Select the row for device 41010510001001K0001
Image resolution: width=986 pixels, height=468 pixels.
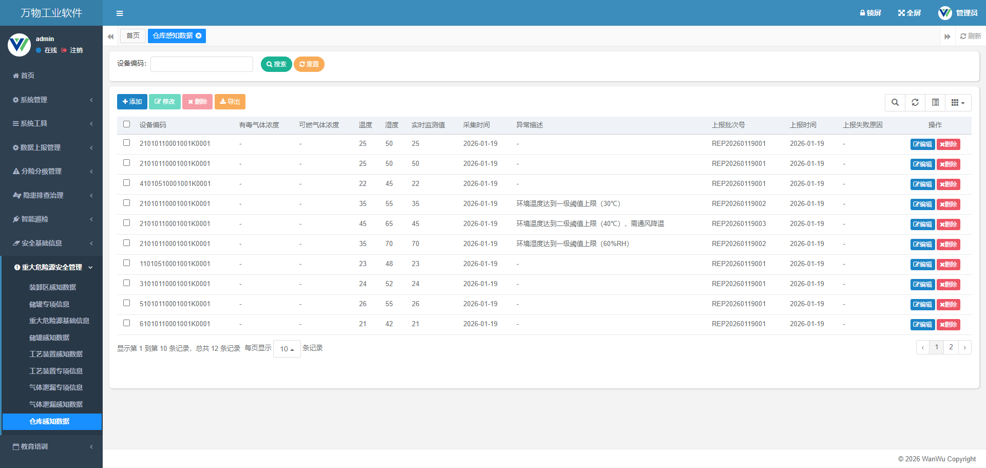coord(127,183)
